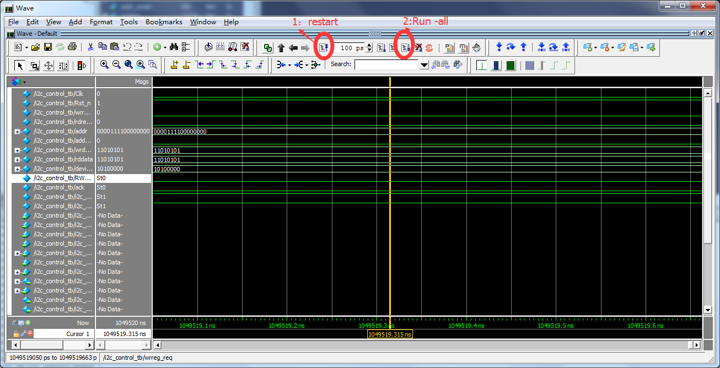Expand the /i2c_control_tb/rddata bus
This screenshot has width=720, height=368.
pos(17,159)
